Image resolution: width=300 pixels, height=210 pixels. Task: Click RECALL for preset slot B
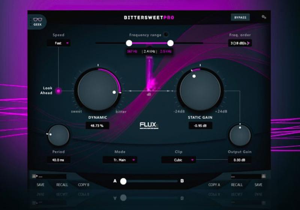[x=237, y=185]
